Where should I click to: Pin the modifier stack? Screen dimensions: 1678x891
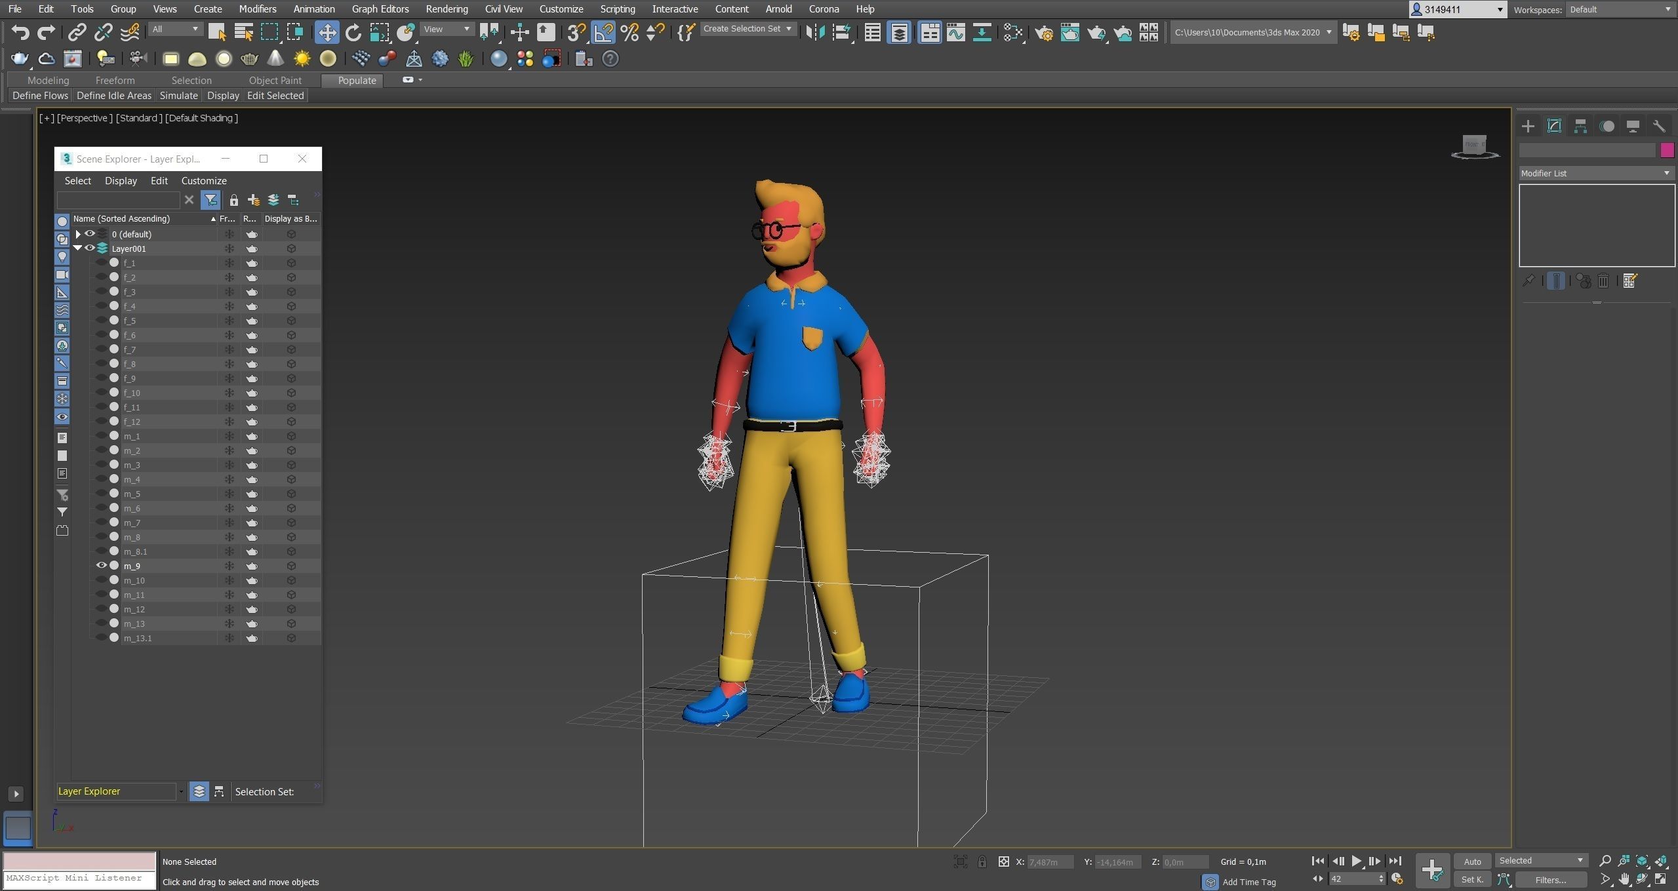tap(1528, 281)
